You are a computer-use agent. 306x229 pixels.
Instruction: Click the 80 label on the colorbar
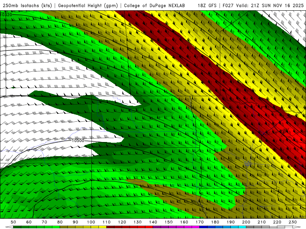pyautogui.click(x=60, y=222)
